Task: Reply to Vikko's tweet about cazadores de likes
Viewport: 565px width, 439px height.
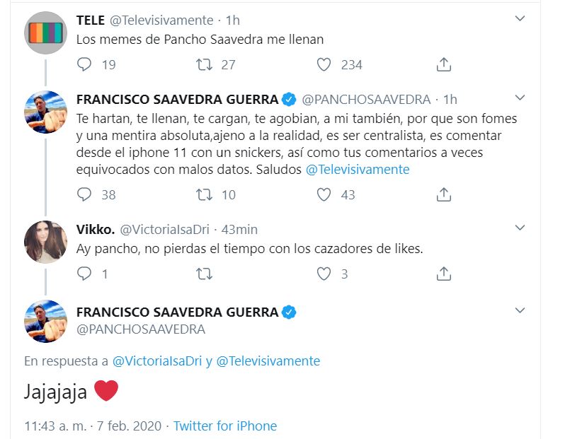Action: [84, 274]
